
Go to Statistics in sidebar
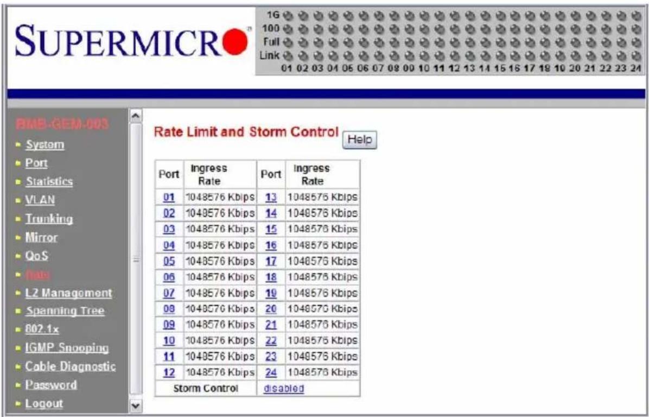click(50, 181)
